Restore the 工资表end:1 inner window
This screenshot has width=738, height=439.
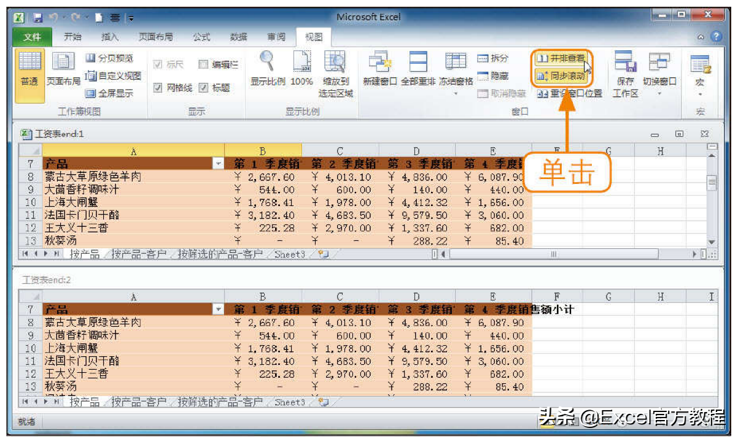tap(680, 134)
